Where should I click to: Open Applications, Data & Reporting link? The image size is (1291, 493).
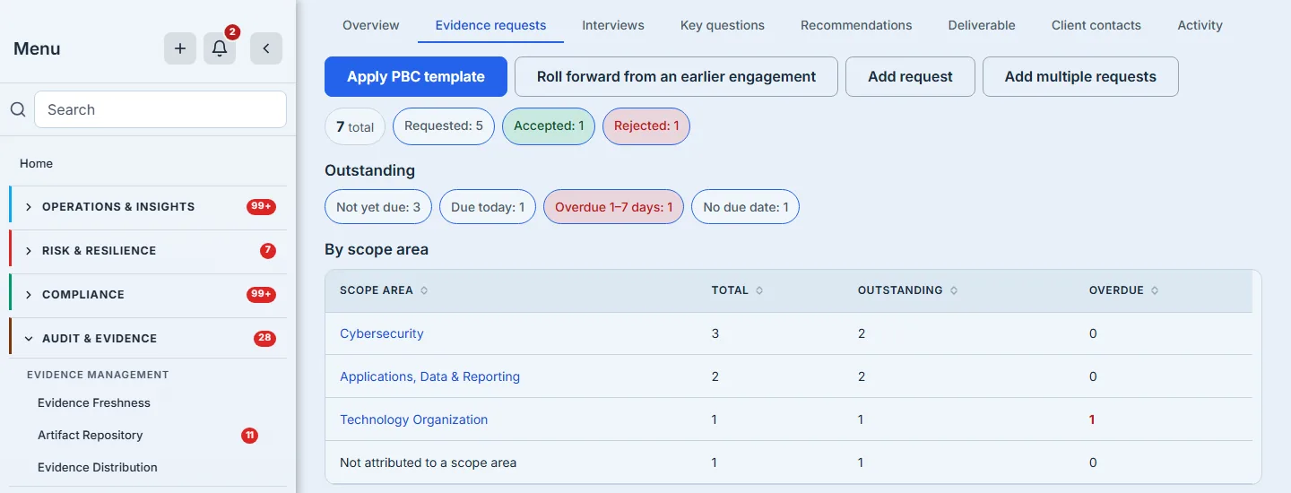click(429, 376)
